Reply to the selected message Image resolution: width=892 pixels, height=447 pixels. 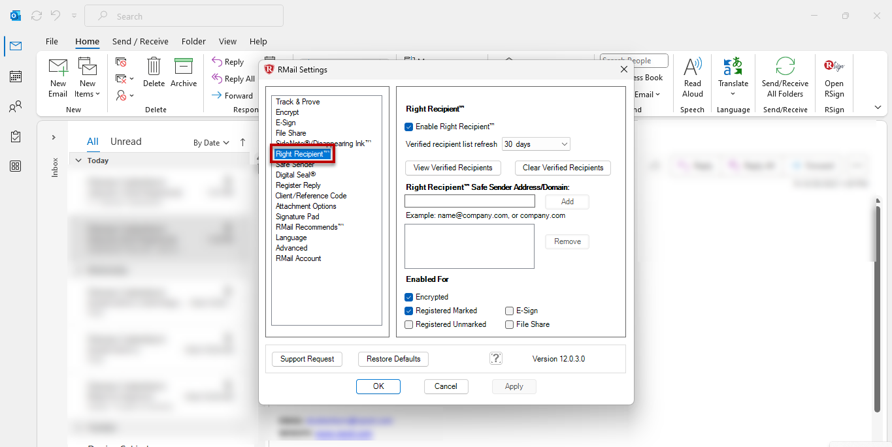pos(228,62)
